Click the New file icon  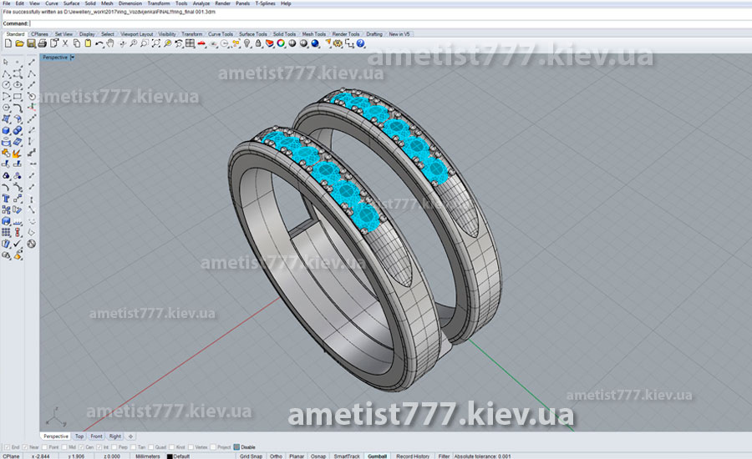8,43
